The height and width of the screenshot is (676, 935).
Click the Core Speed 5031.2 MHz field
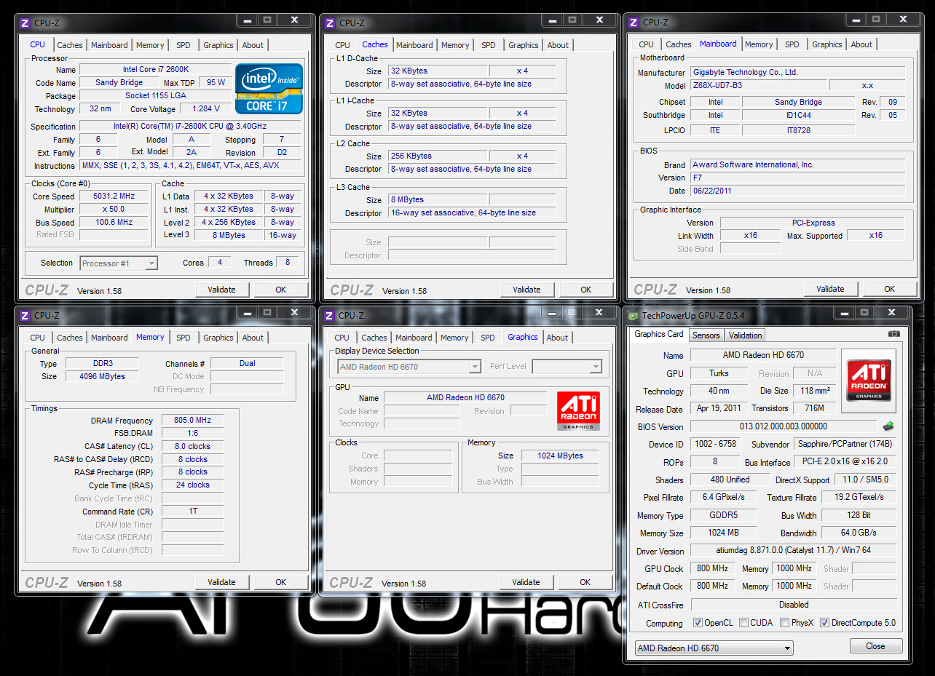114,196
